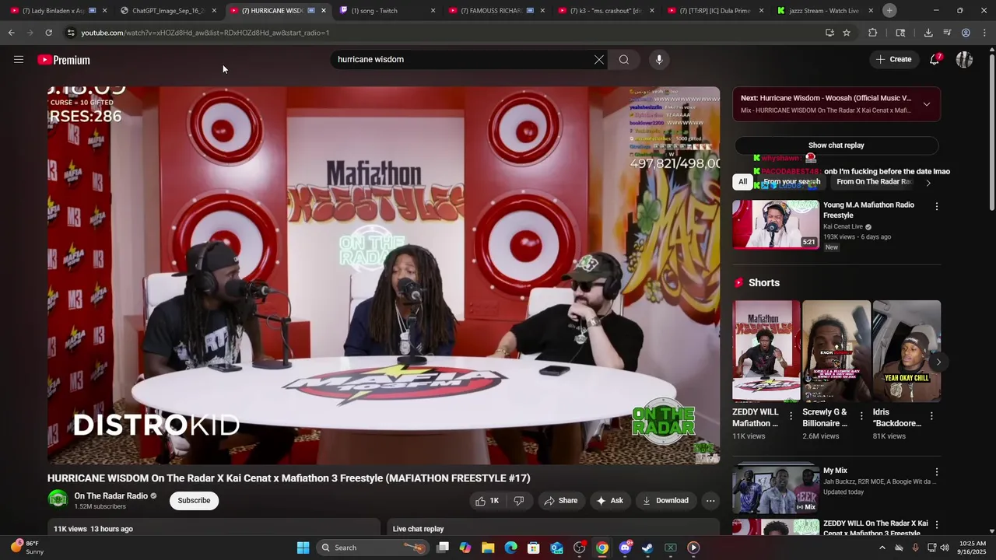Open the YouTube guide hamburger menu
This screenshot has width=996, height=560.
(x=19, y=60)
